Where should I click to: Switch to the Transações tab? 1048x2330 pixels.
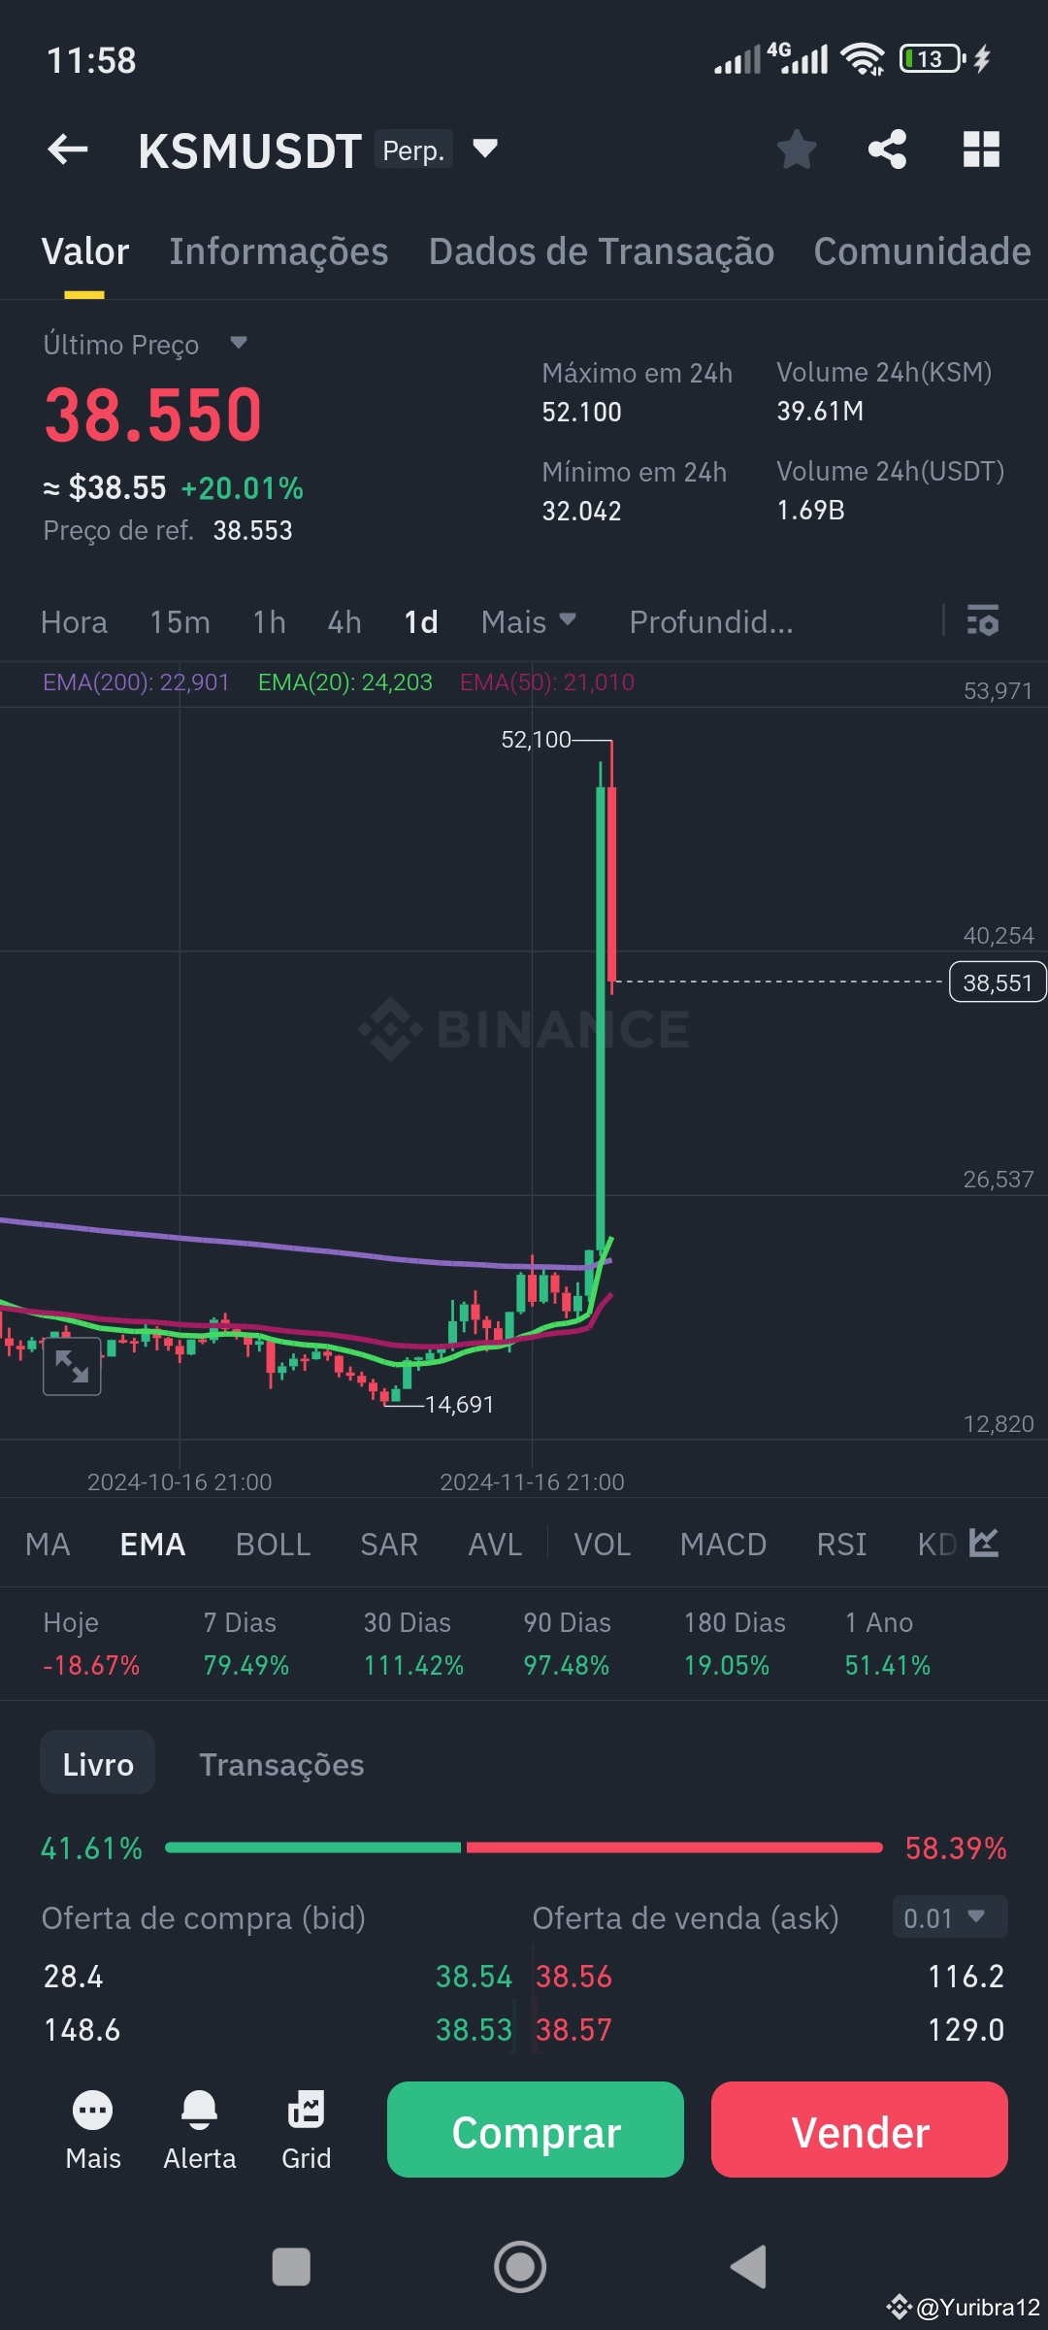[x=281, y=1764]
